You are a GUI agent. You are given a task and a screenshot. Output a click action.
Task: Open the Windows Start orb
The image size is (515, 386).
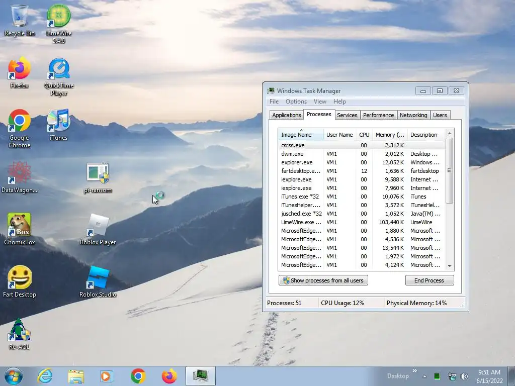(x=14, y=376)
